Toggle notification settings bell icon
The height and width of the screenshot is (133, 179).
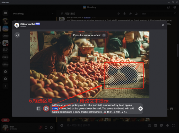pyautogui.click(x=125, y=14)
